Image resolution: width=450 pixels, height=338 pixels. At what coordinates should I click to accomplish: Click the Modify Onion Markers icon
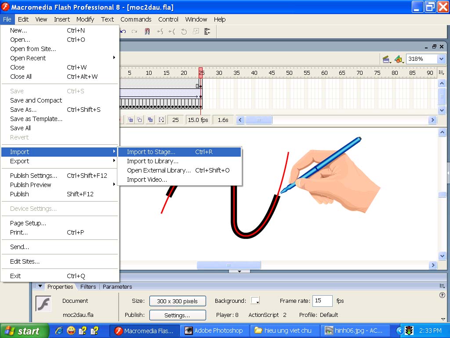[x=162, y=120]
